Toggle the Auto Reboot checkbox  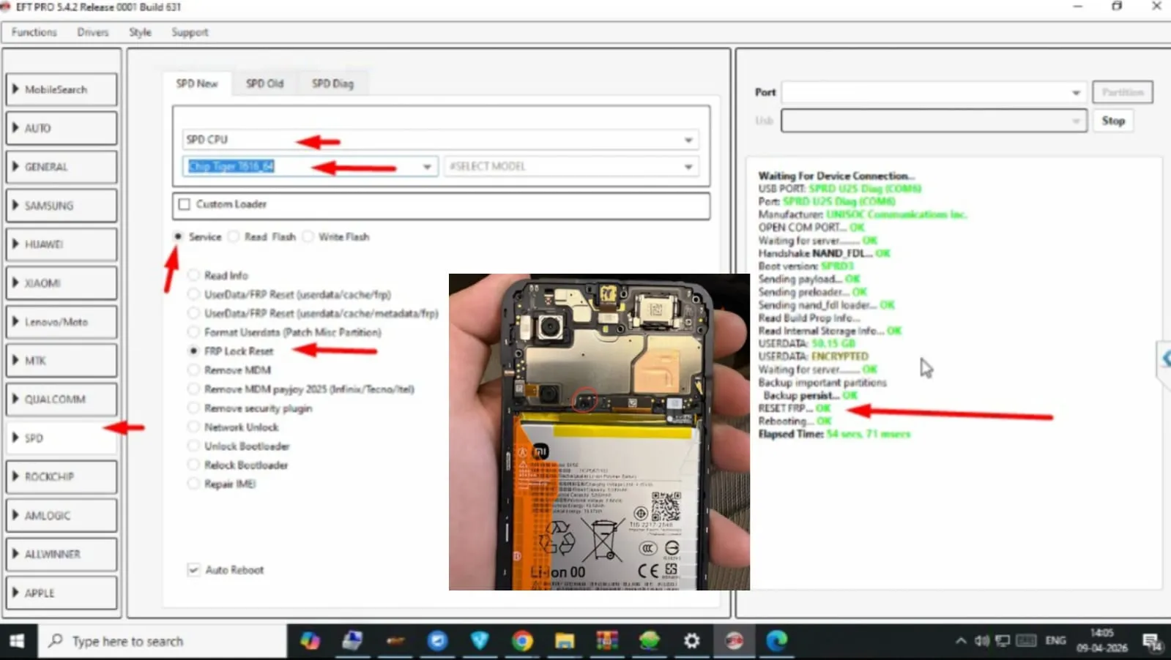(x=194, y=570)
